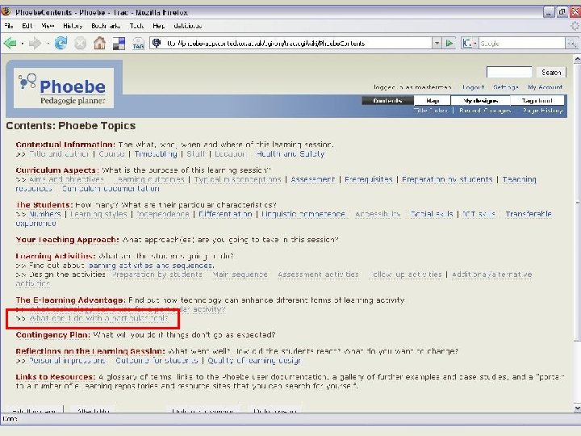Open the Title Index link below the tabs

point(431,111)
